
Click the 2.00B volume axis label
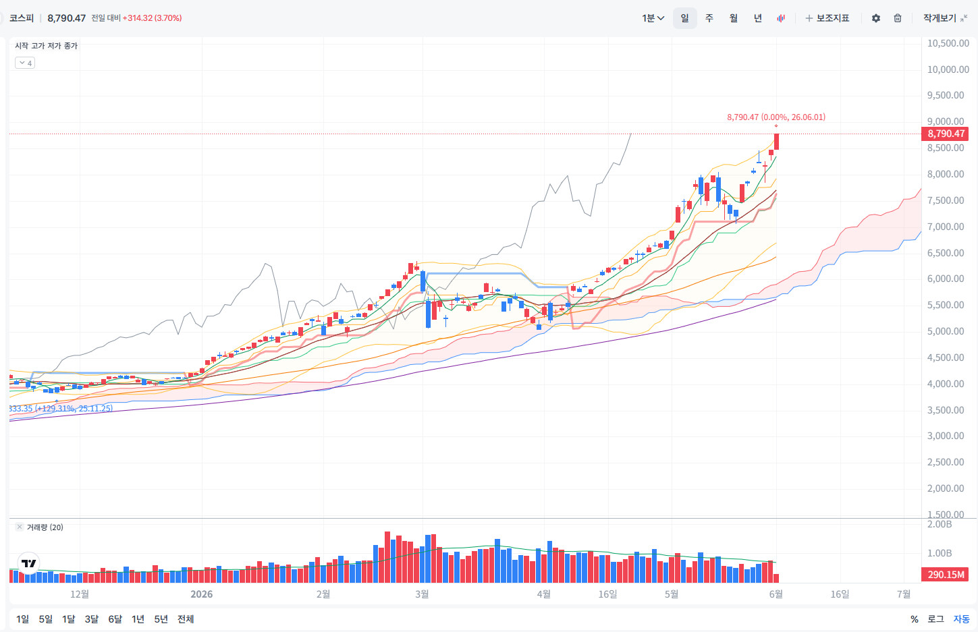pos(940,524)
